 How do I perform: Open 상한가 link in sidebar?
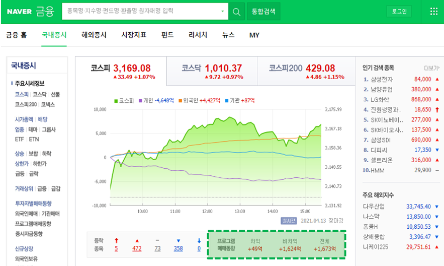(x=22, y=164)
